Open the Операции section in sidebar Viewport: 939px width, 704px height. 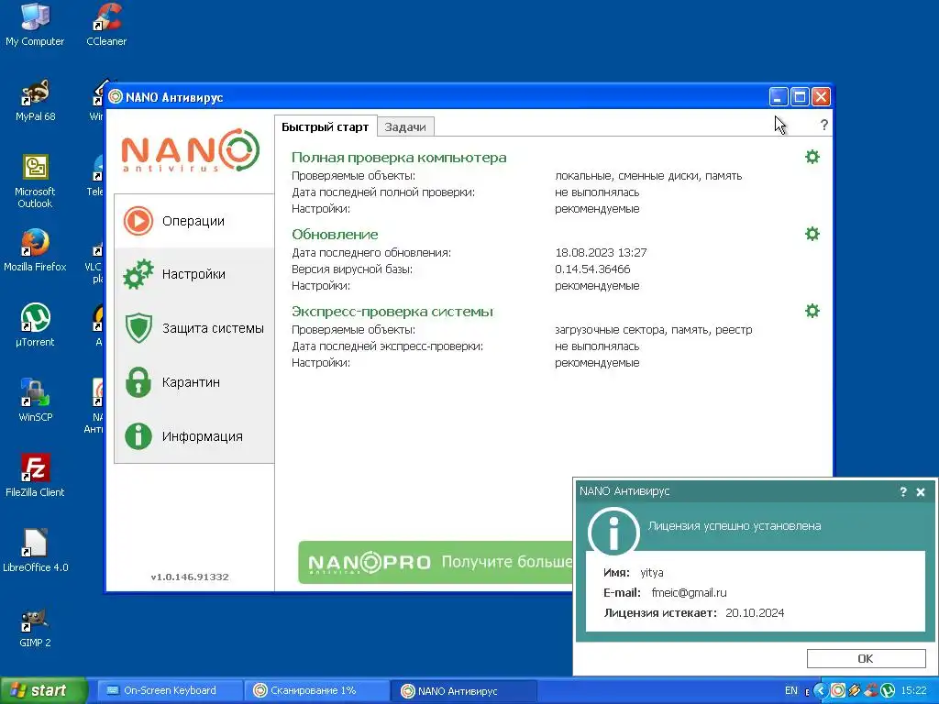(x=194, y=221)
